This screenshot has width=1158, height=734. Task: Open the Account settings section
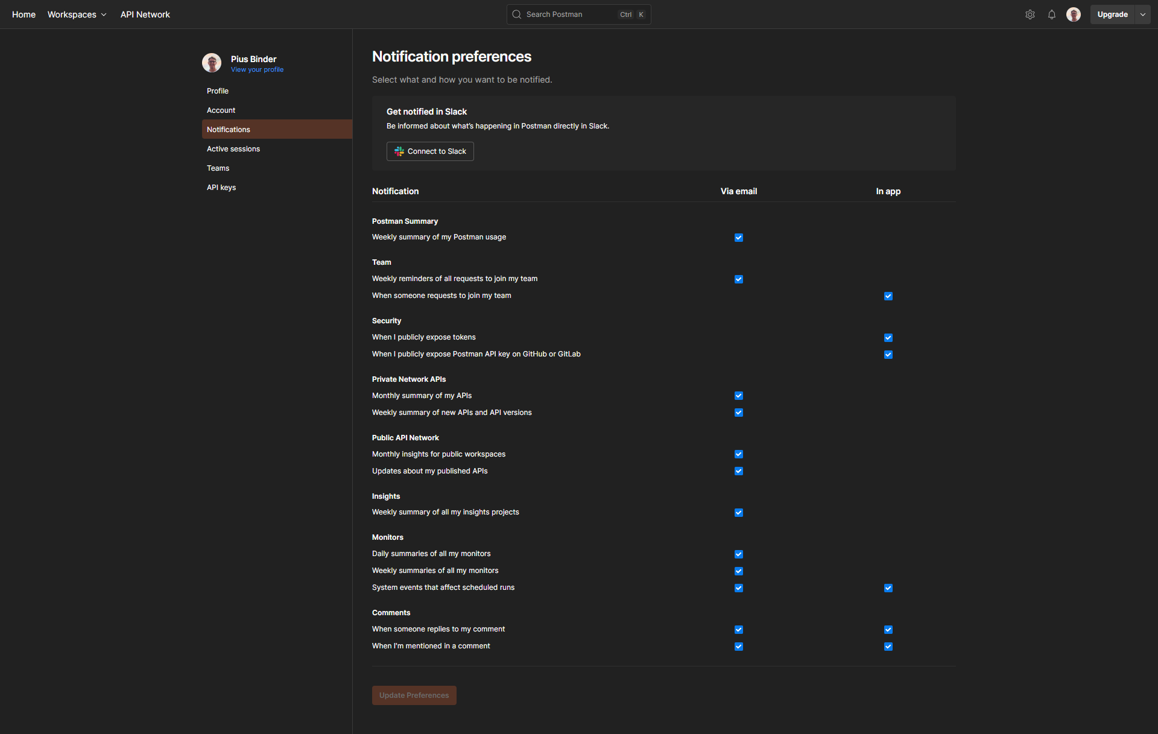click(277, 110)
